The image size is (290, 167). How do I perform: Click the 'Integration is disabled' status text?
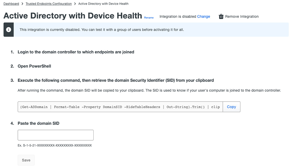[178, 17]
